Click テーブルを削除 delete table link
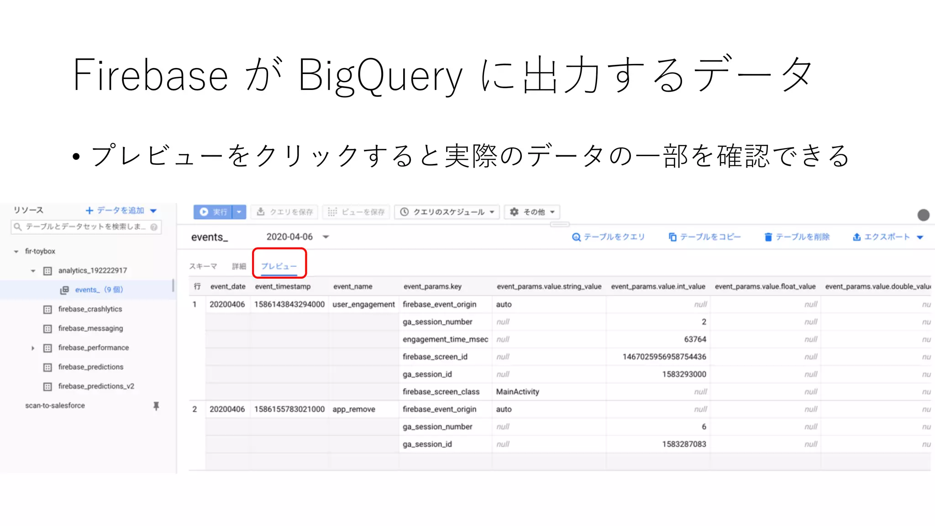935x526 pixels. pos(797,237)
